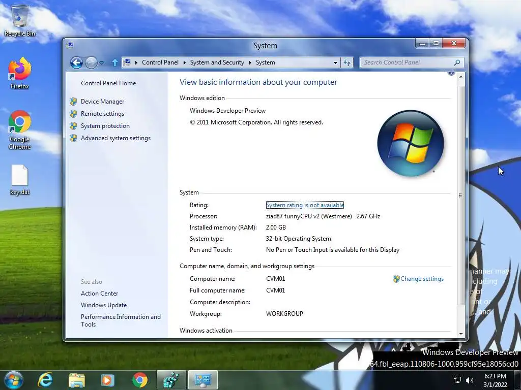Select System breadcrumb item
This screenshot has width=521, height=390.
[266, 62]
